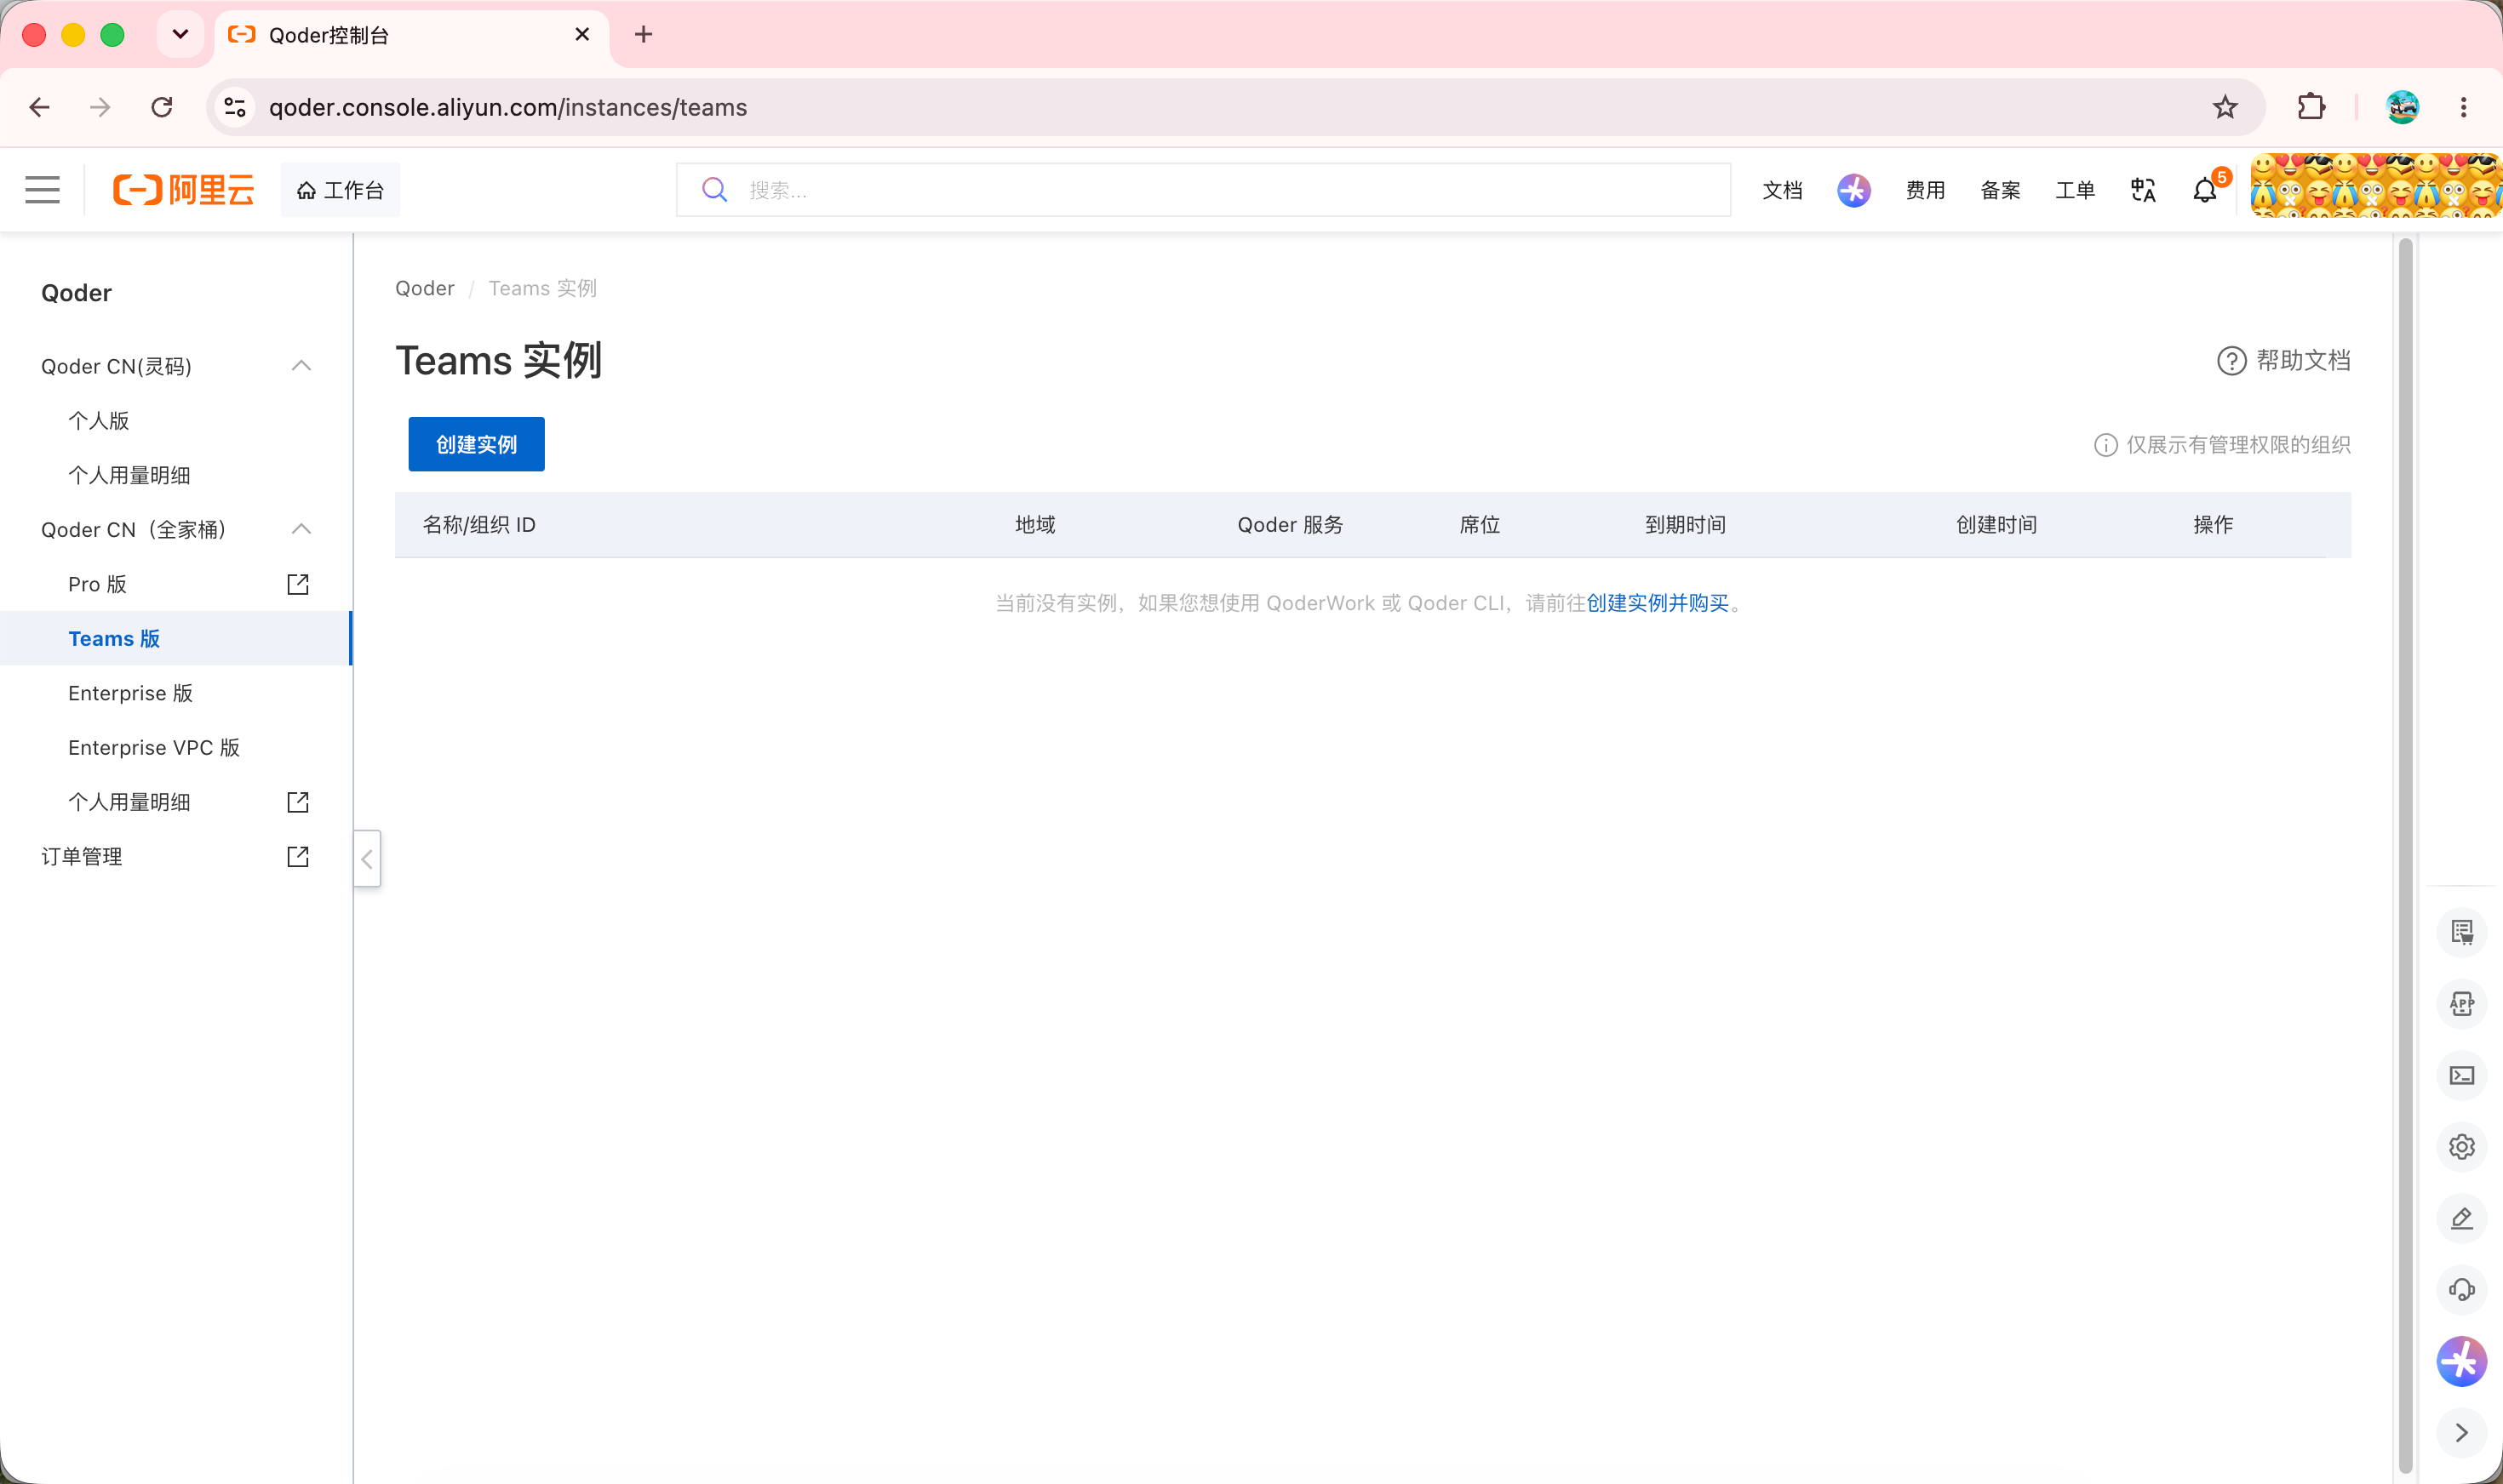Reload the page
The width and height of the screenshot is (2503, 1484).
[162, 107]
